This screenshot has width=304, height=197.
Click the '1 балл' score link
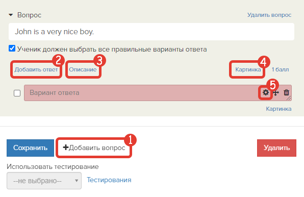pos(280,69)
